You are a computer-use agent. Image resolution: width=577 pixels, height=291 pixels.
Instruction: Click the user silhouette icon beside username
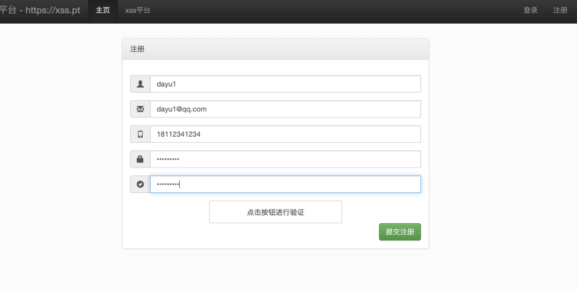(x=140, y=84)
